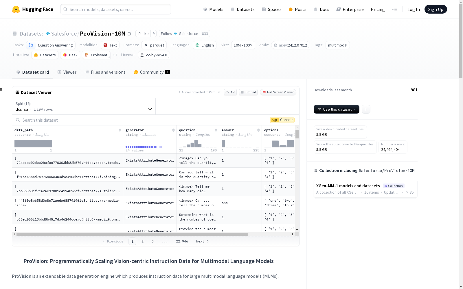Open the navigation overflow menu icon

[394, 9]
